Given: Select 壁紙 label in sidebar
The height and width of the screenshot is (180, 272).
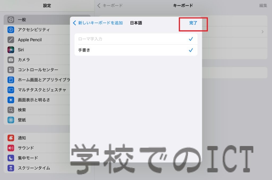Looking at the screenshot, I should point(22,120).
